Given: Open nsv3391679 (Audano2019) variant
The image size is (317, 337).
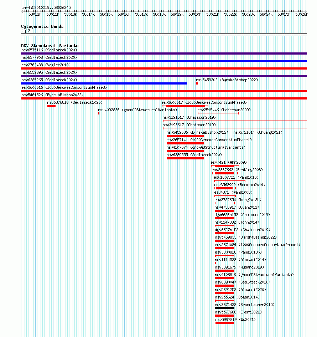Looking at the screenshot, I should (x=239, y=267).
